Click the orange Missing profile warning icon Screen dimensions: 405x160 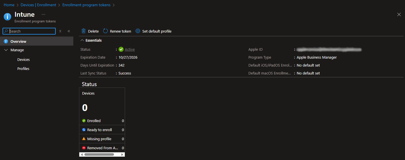point(84,139)
